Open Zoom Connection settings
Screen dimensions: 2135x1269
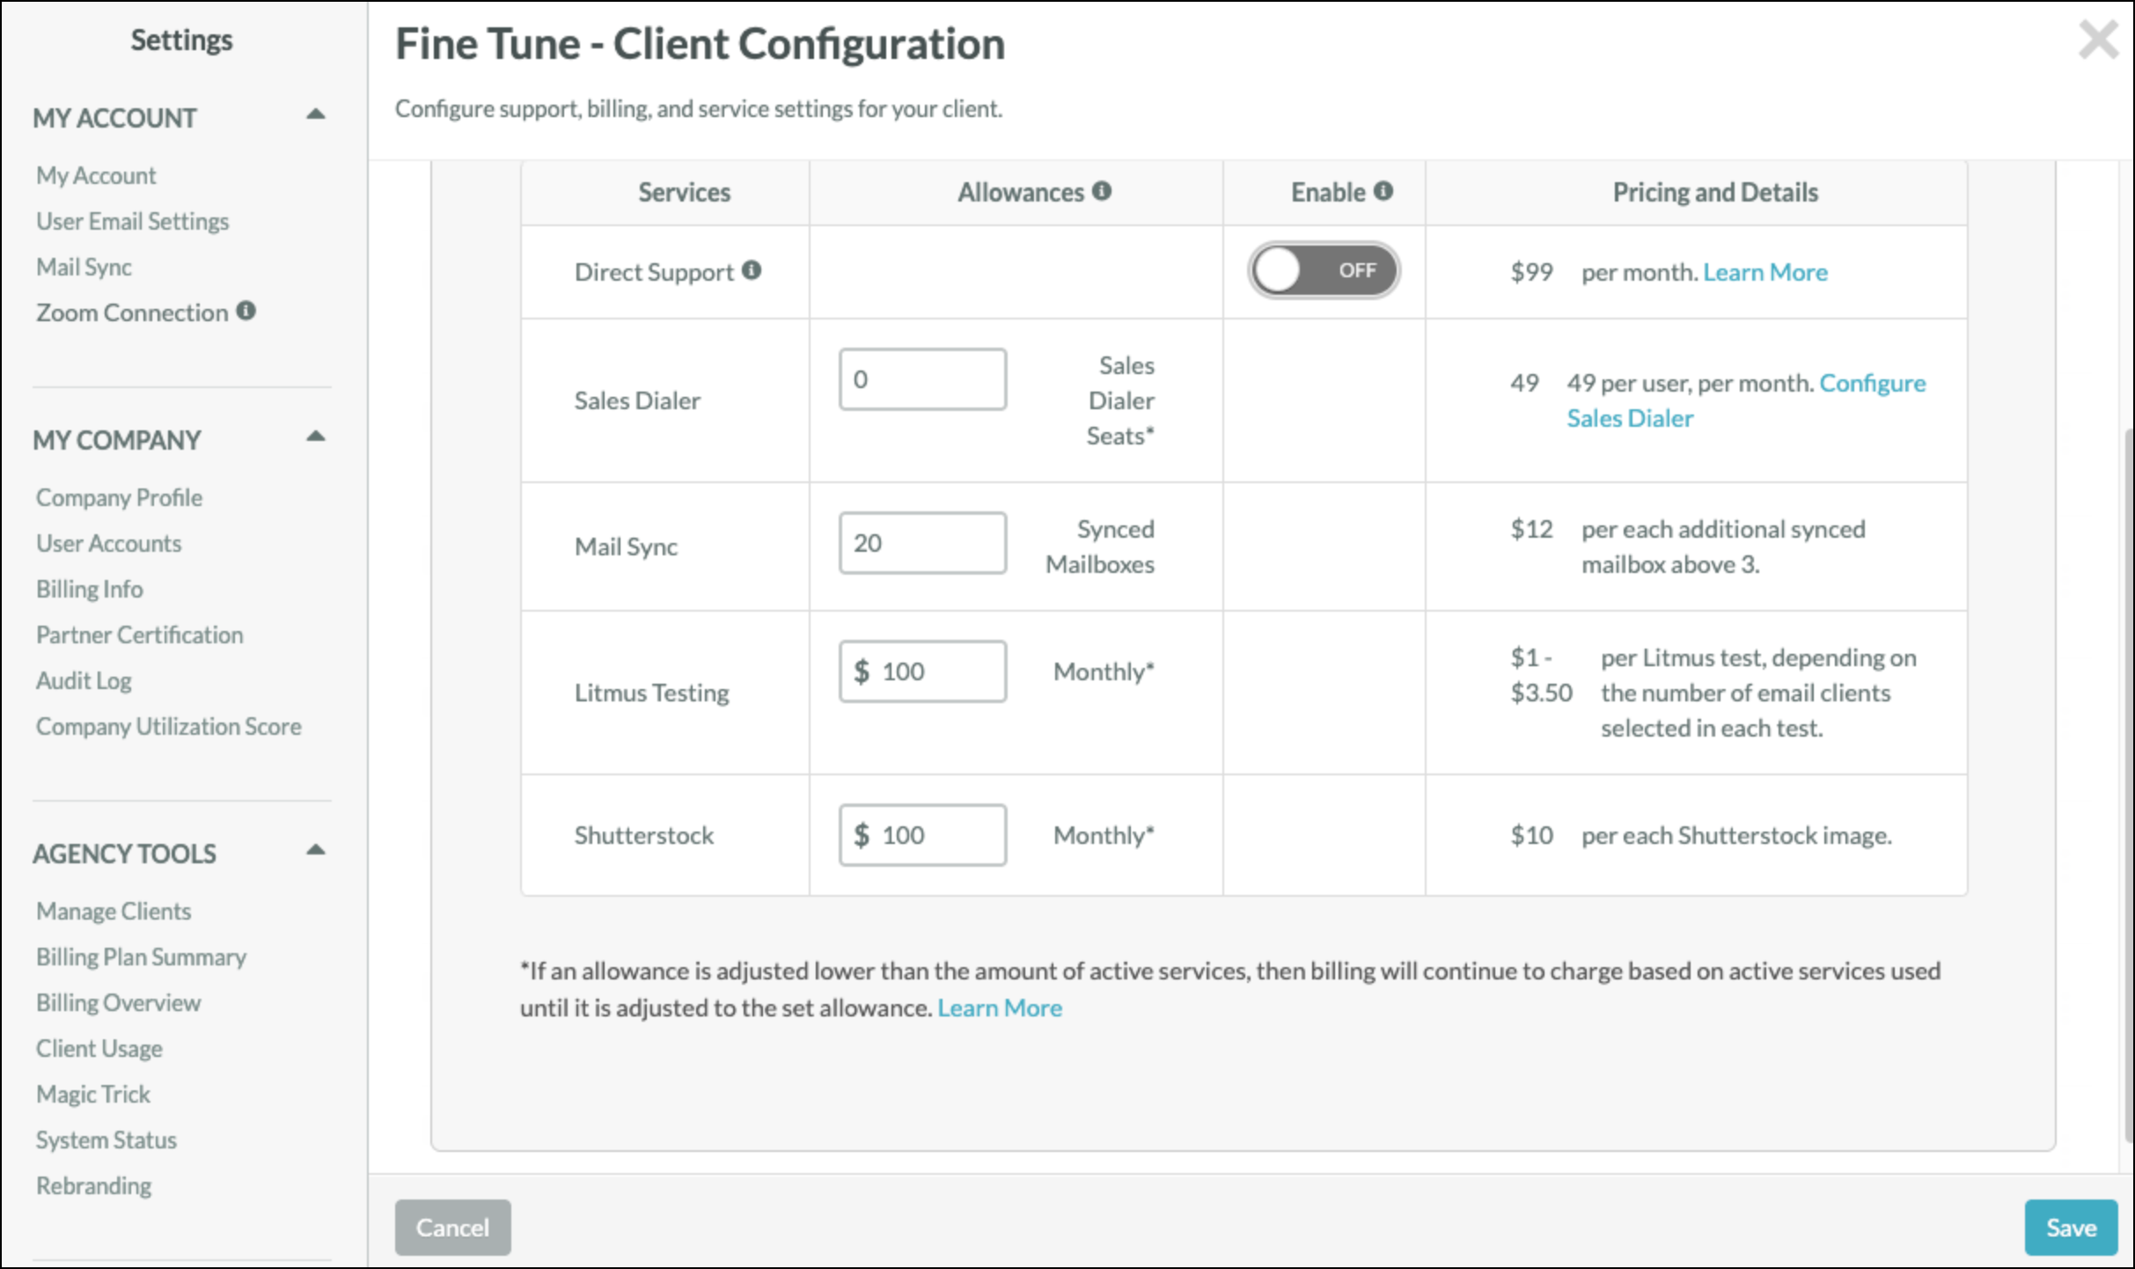132,312
